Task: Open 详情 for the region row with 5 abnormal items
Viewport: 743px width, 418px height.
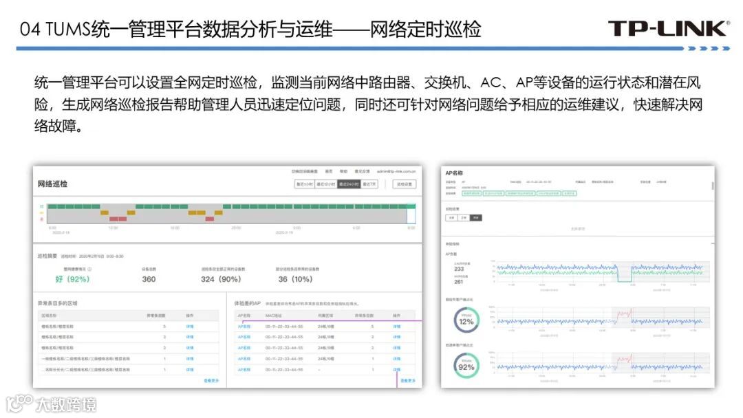Action: click(190, 327)
